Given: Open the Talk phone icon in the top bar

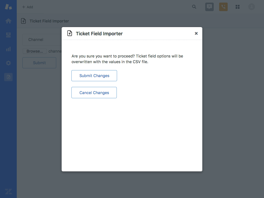Looking at the screenshot, I should click(223, 7).
